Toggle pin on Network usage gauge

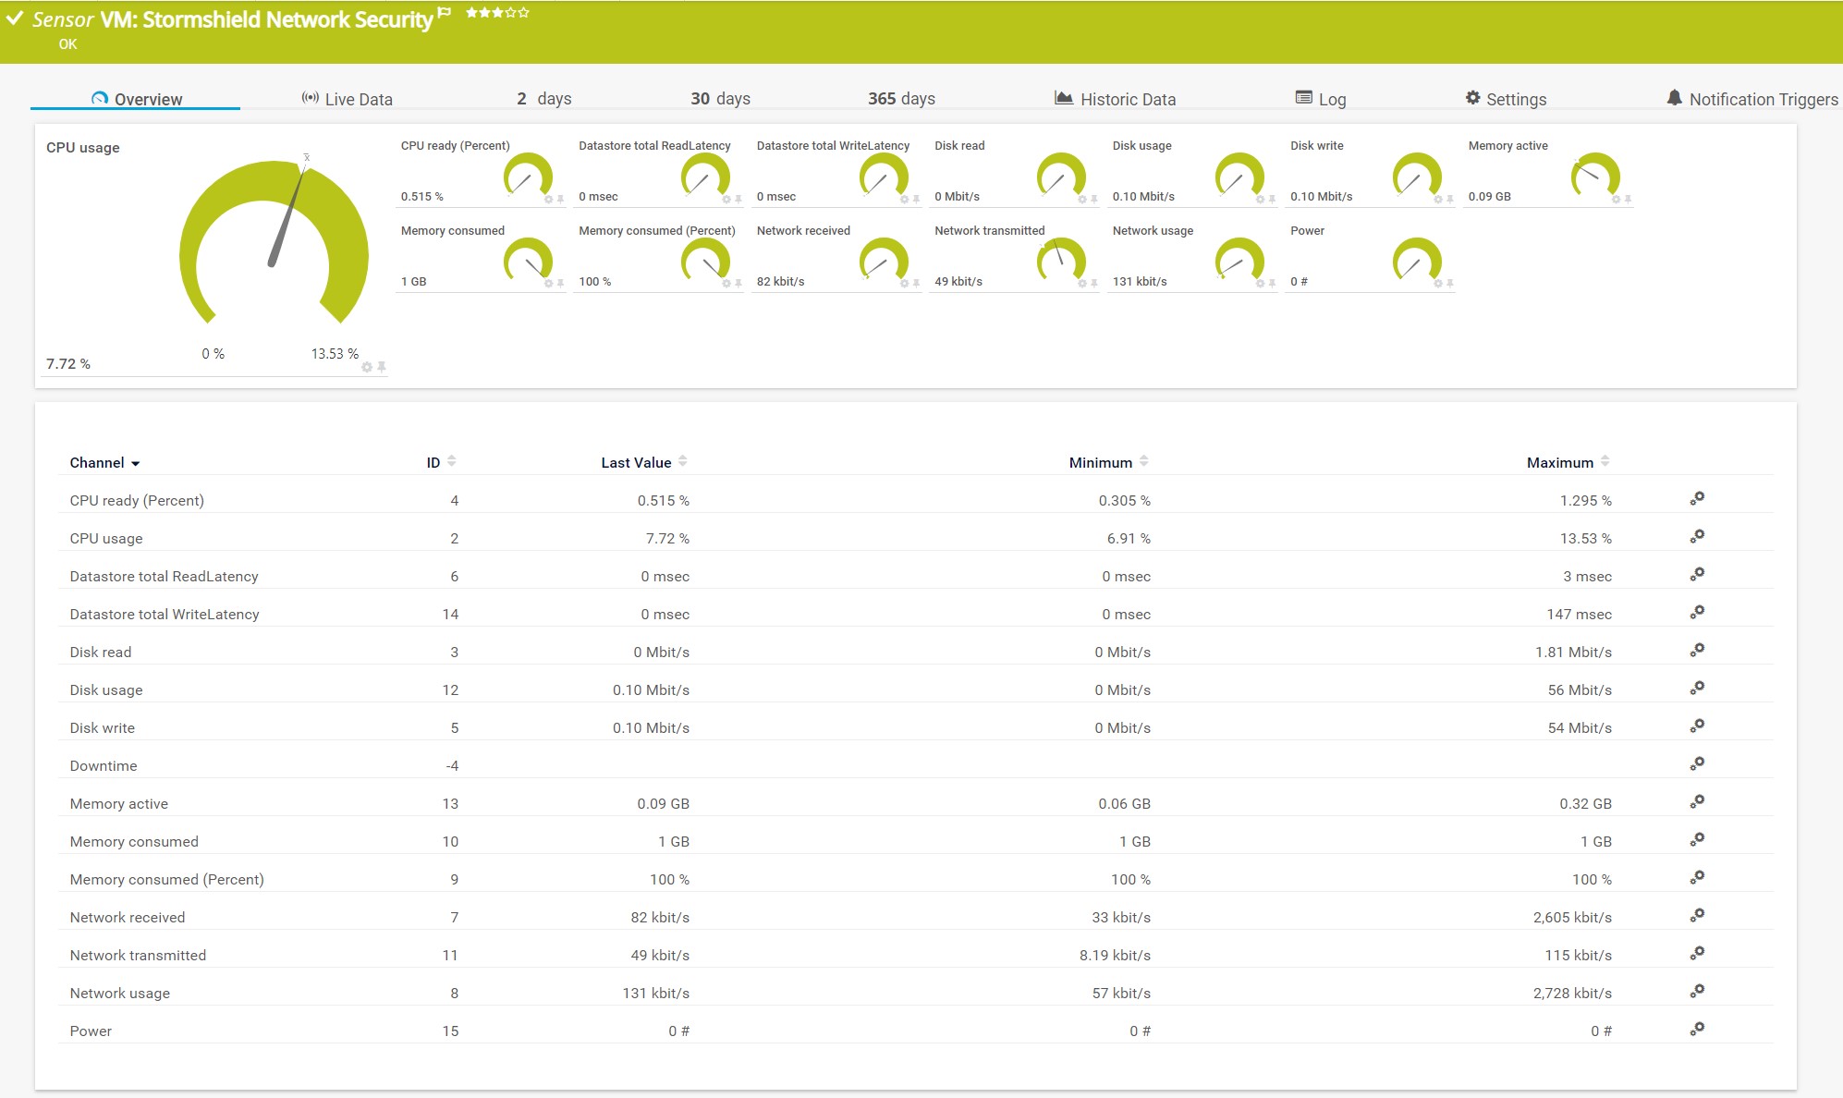1273,284
